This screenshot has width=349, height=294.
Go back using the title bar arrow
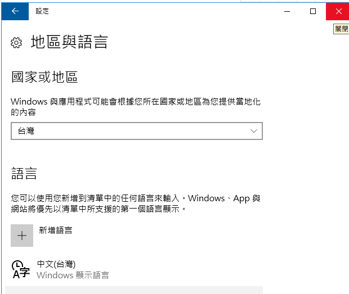tap(15, 11)
